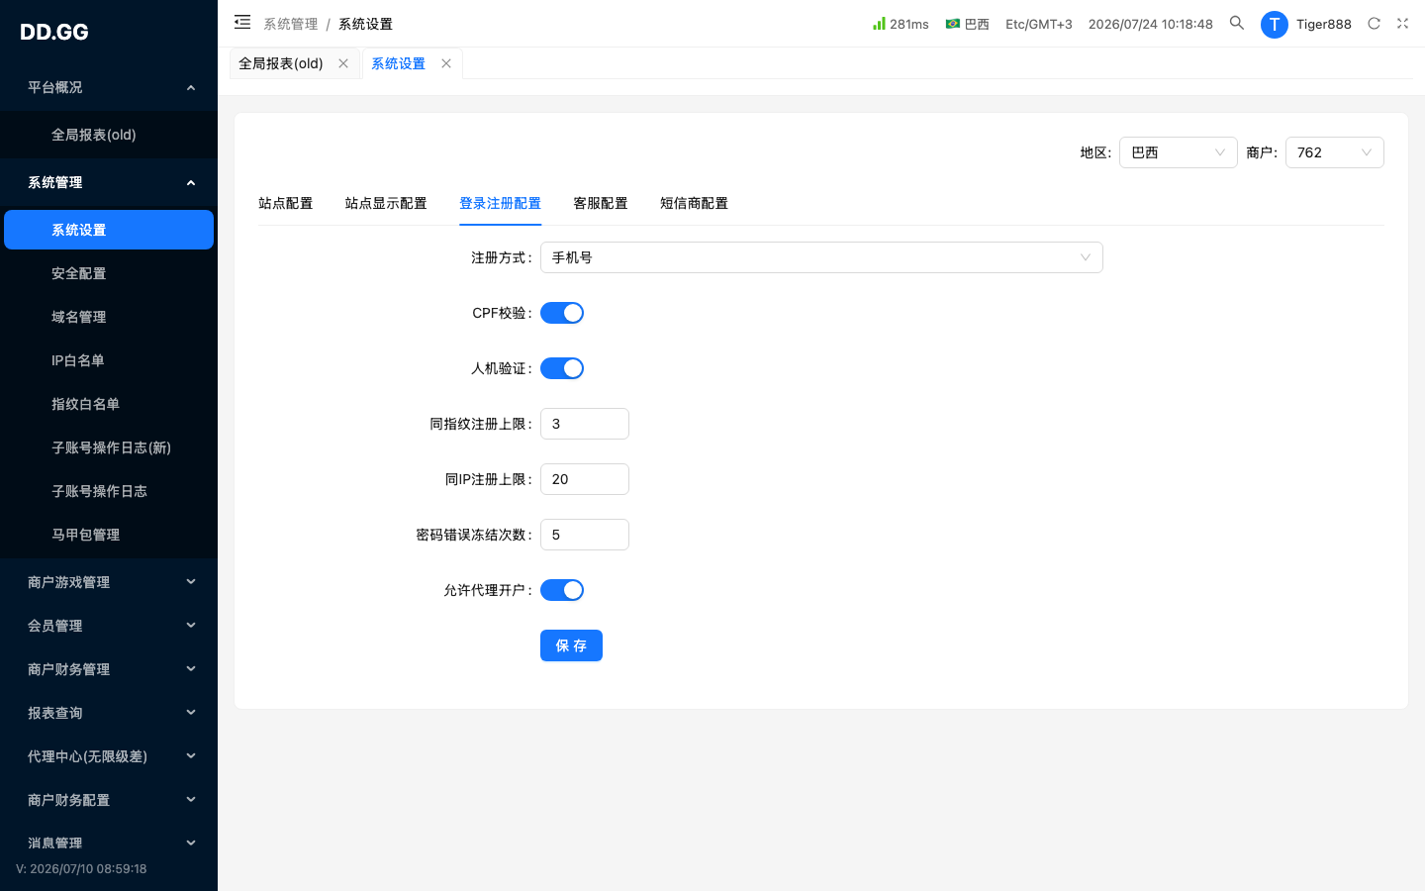Open the search magnifier icon in header

coord(1237,23)
